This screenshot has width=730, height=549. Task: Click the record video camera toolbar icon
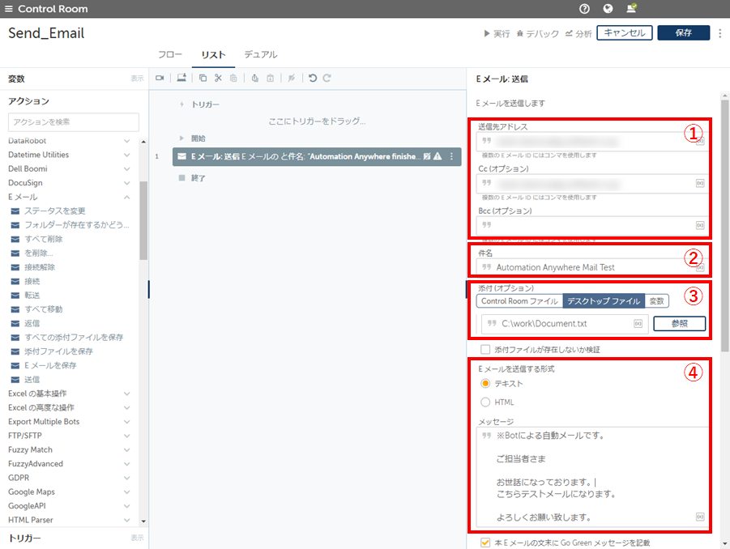pyautogui.click(x=160, y=79)
